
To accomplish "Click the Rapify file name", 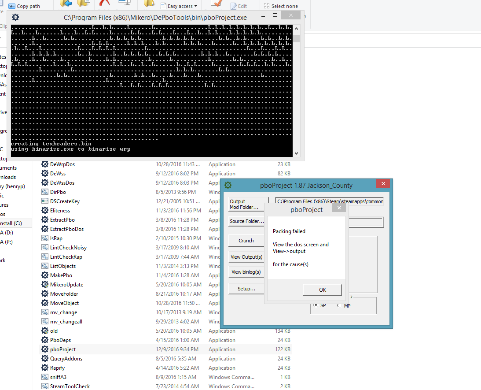I will tap(57, 368).
